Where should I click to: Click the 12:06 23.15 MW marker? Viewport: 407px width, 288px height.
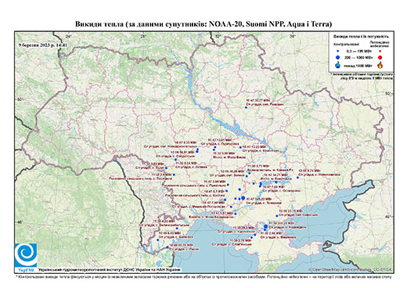[277, 216]
